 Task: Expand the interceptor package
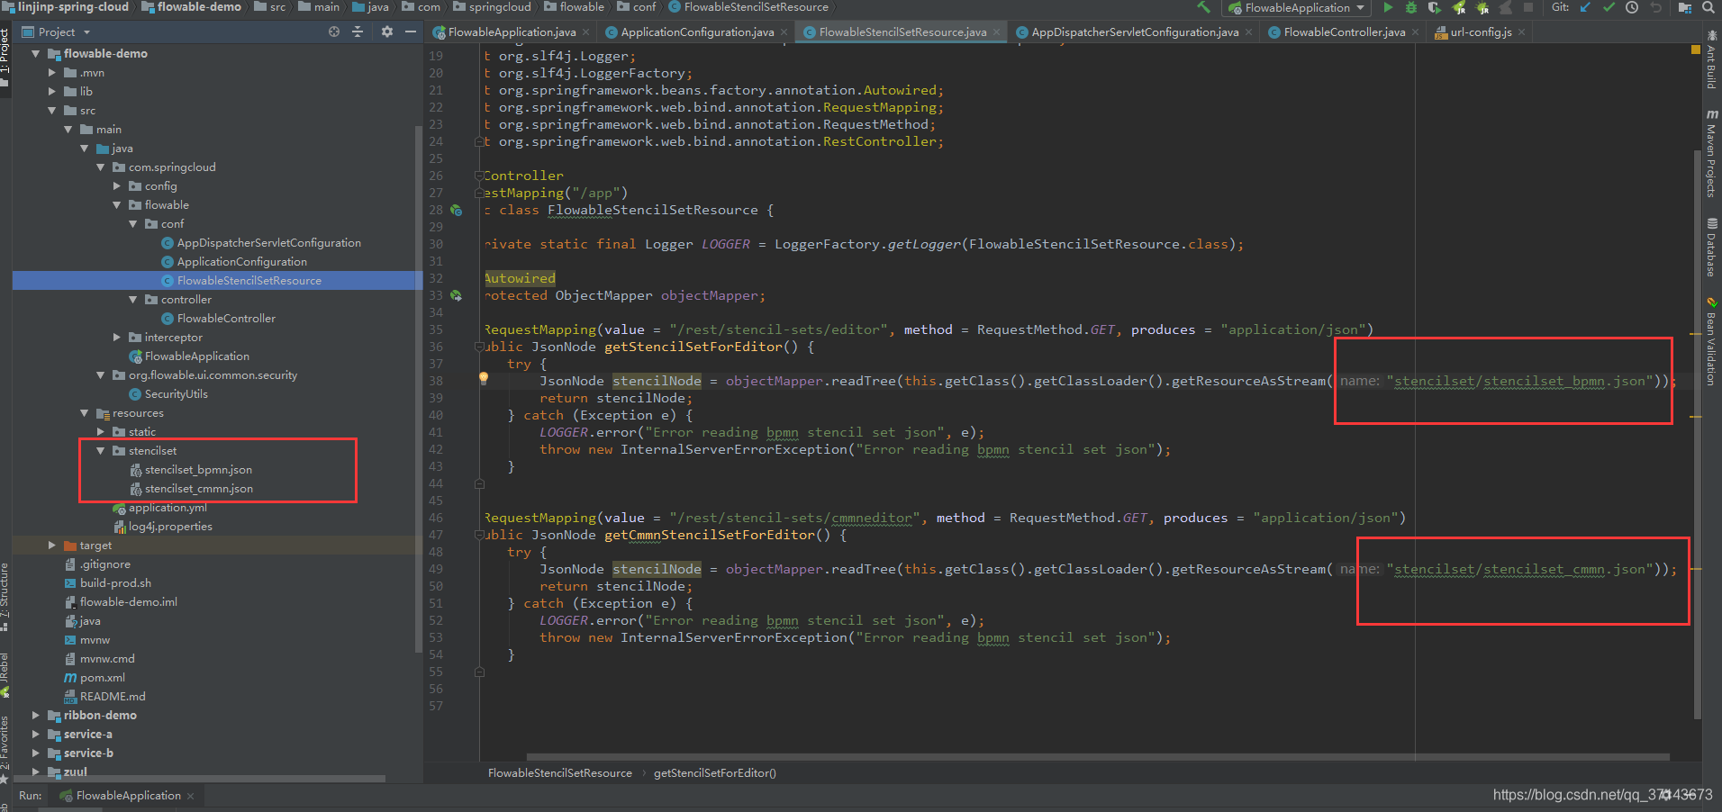tap(117, 338)
